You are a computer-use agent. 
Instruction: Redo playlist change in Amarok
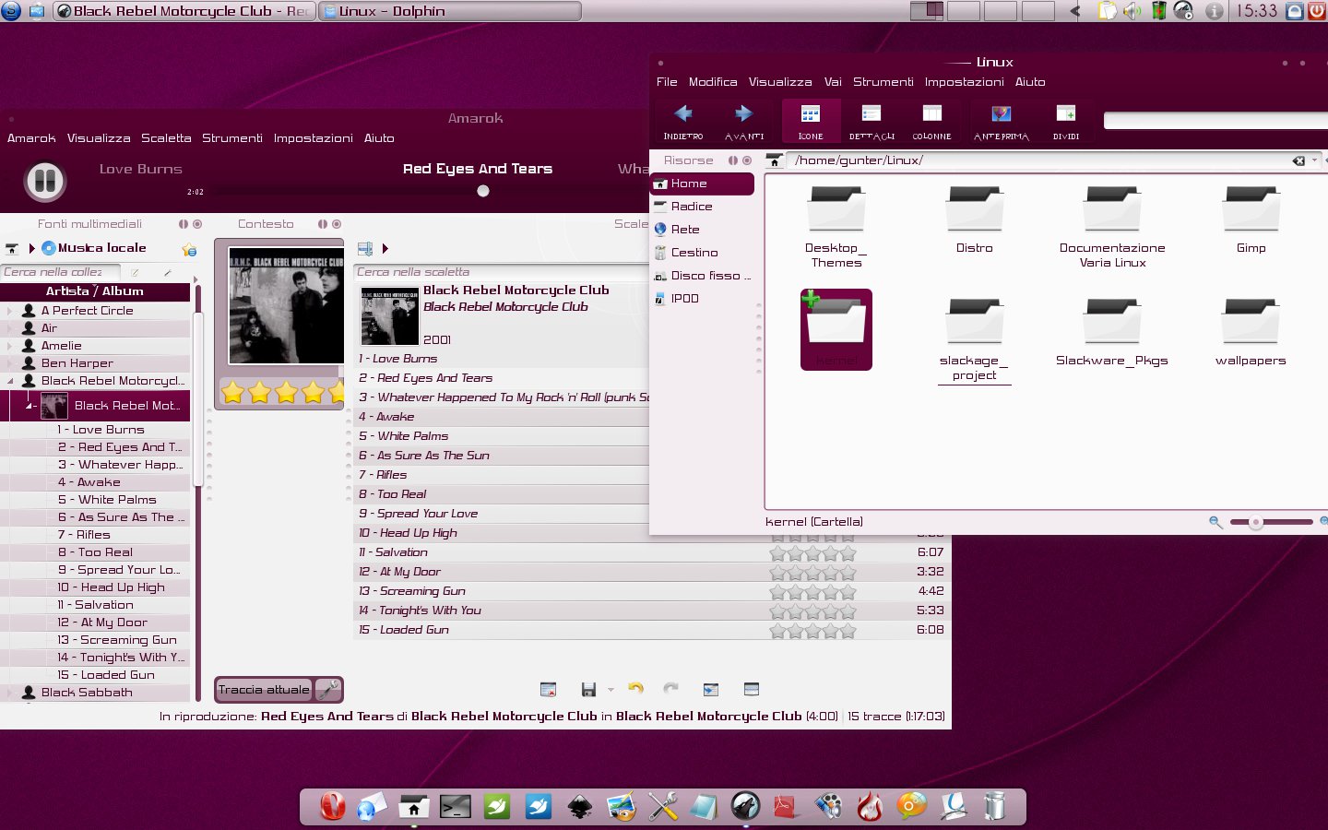coord(671,688)
